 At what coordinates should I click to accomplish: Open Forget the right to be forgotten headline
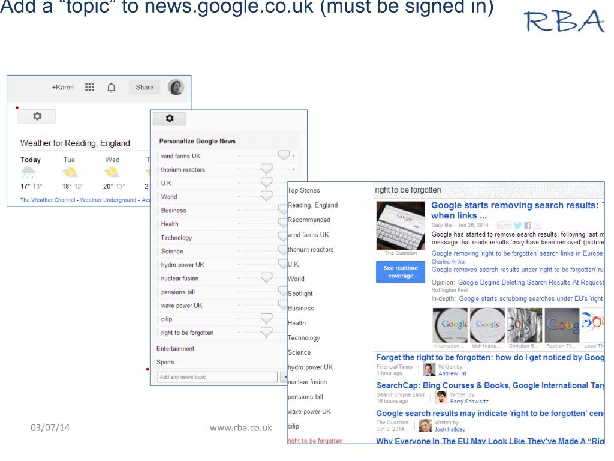[x=490, y=358]
